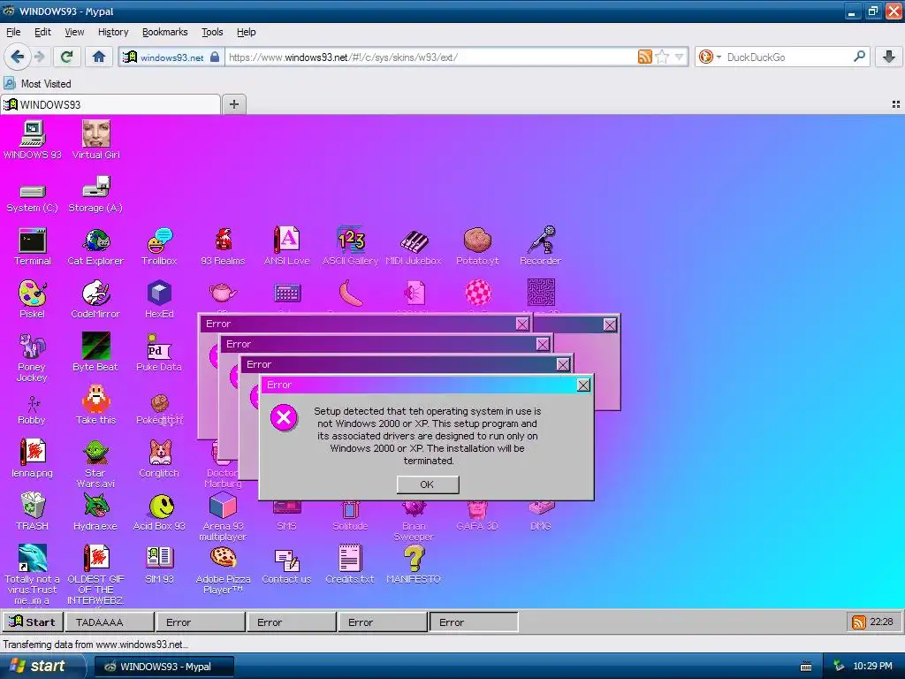The width and height of the screenshot is (905, 679).
Task: Click the Windows 93 Start button
Action: coord(33,622)
